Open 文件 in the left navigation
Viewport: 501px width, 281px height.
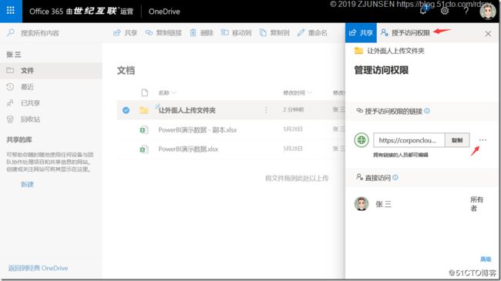tap(51, 71)
